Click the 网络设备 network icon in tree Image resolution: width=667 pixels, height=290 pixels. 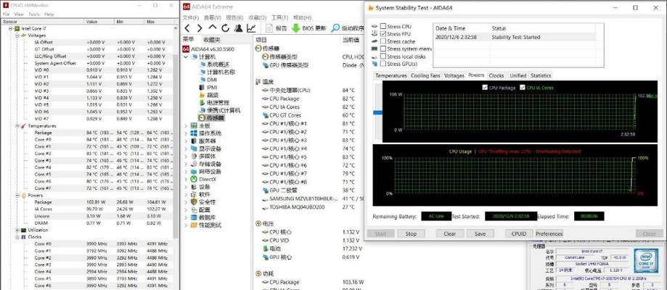194,171
